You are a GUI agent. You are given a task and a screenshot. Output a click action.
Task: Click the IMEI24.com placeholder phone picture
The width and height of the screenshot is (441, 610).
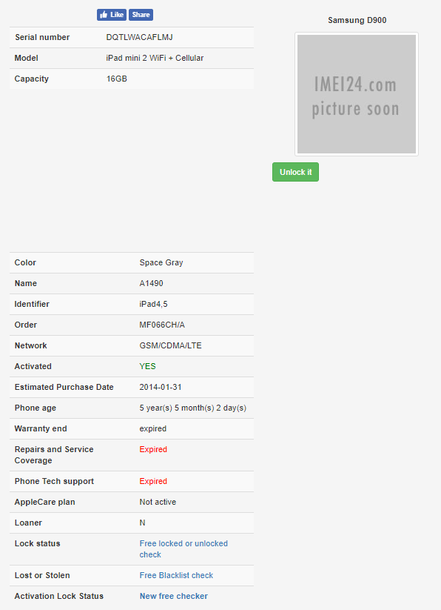[357, 94]
